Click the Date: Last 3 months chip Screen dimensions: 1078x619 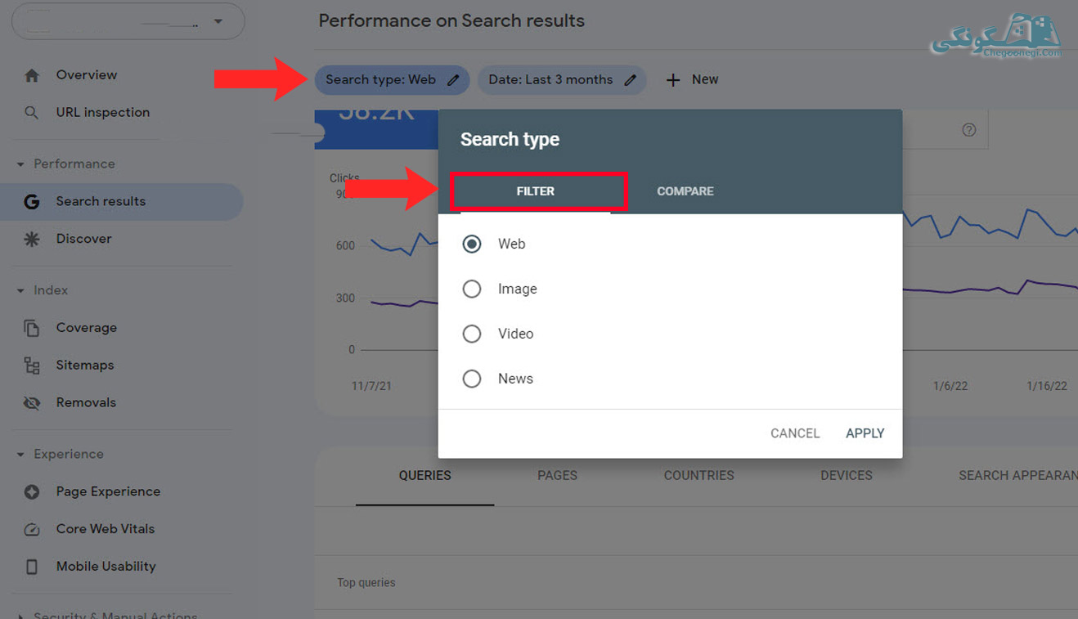tap(562, 80)
